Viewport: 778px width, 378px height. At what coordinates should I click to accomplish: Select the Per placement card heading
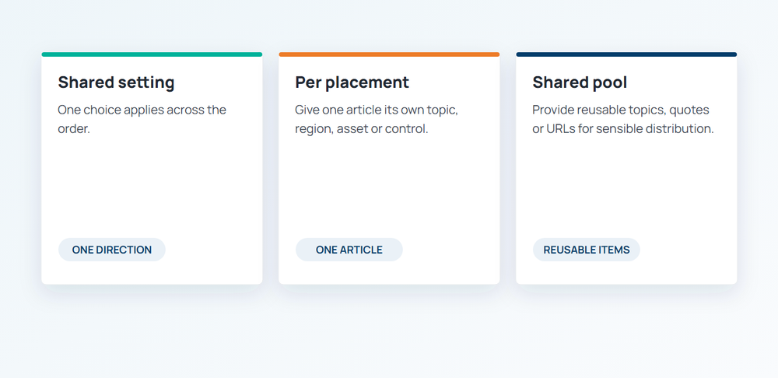[352, 82]
